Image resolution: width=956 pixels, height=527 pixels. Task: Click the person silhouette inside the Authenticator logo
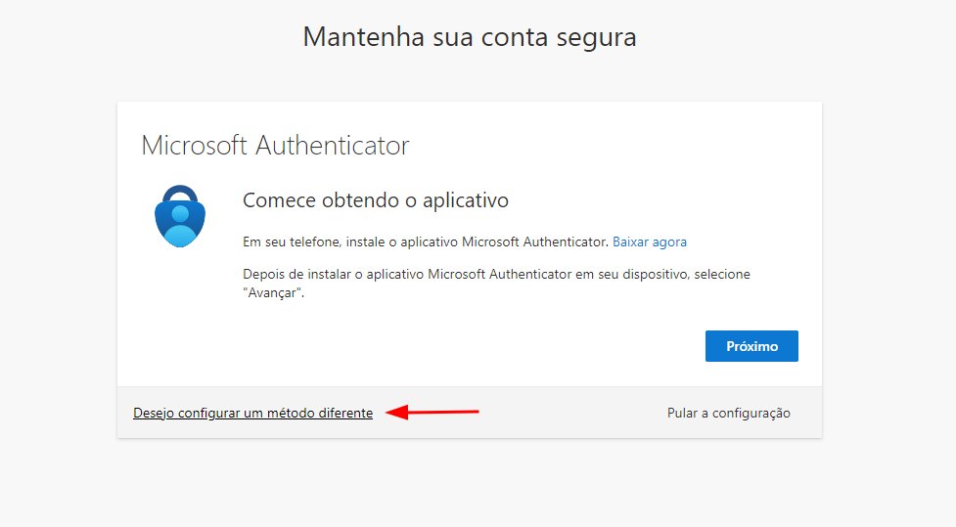[180, 221]
